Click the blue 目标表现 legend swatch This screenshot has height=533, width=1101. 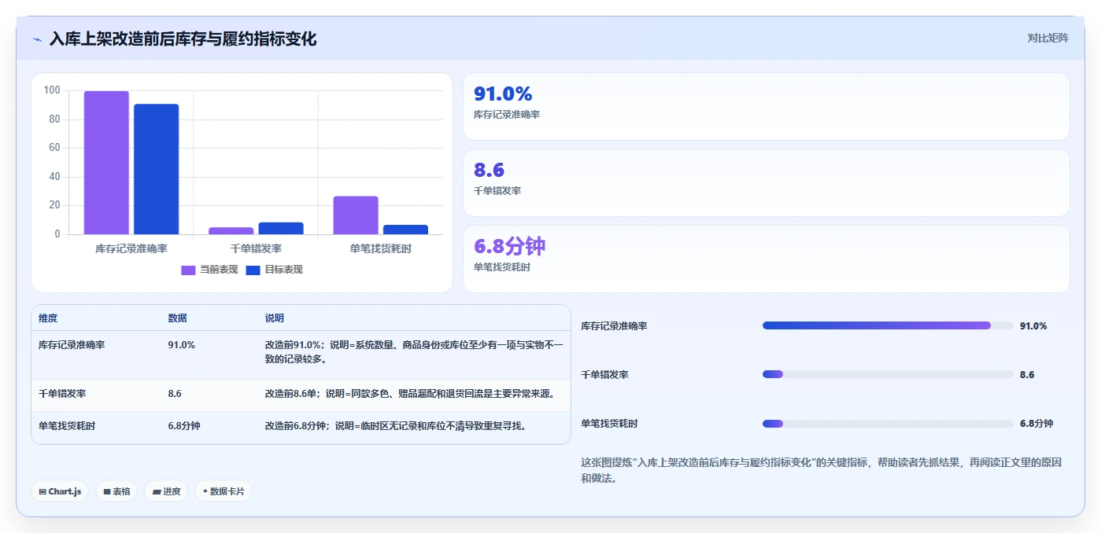[253, 270]
